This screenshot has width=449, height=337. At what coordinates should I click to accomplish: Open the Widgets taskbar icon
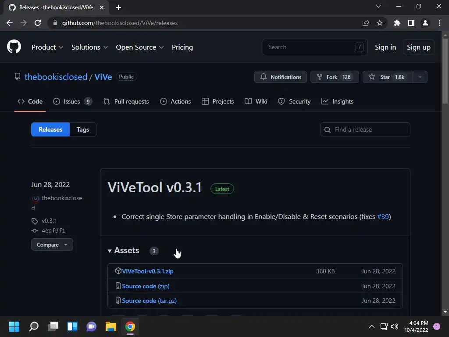coord(72,326)
